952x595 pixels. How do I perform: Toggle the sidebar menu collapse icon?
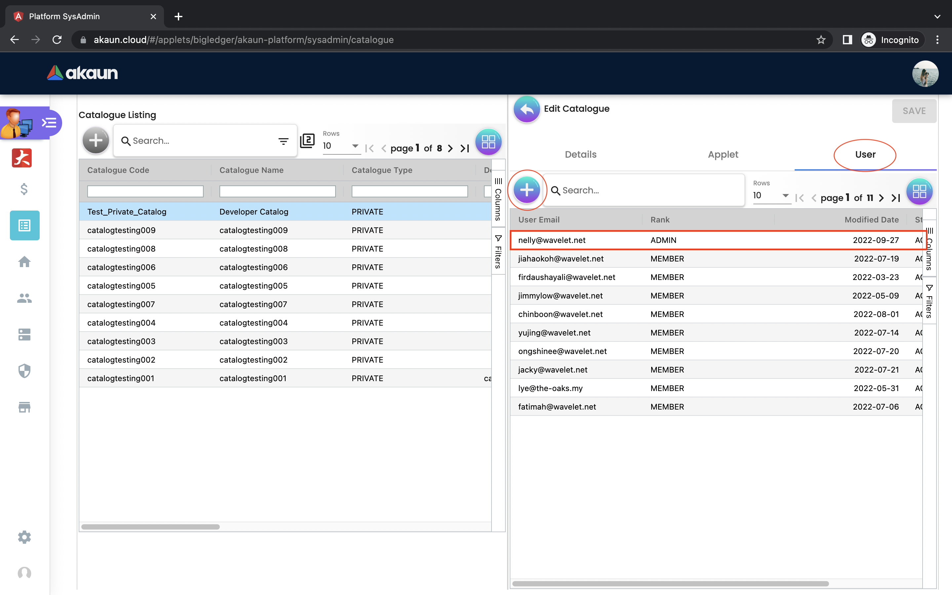click(x=49, y=123)
